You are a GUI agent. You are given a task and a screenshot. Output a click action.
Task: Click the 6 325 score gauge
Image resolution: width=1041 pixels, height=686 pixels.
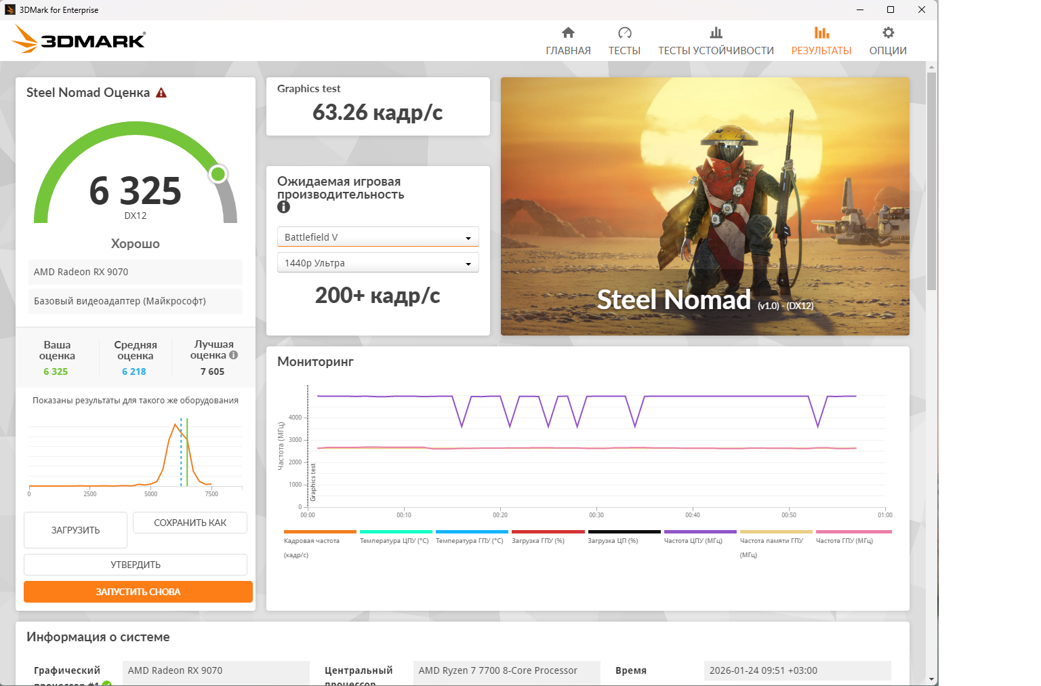[x=136, y=173]
